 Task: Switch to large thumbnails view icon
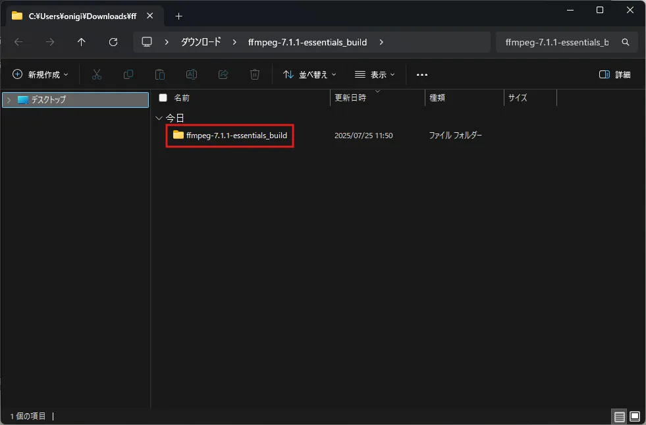[635, 416]
